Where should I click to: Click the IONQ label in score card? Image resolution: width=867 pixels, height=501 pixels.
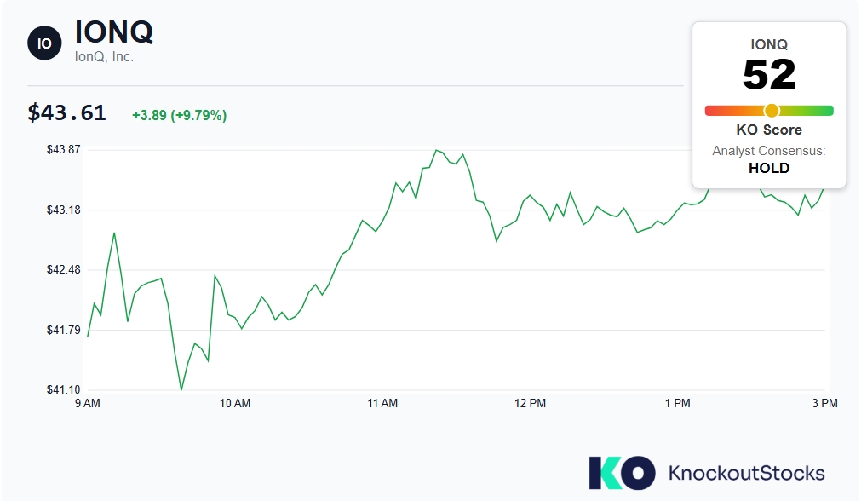[768, 44]
